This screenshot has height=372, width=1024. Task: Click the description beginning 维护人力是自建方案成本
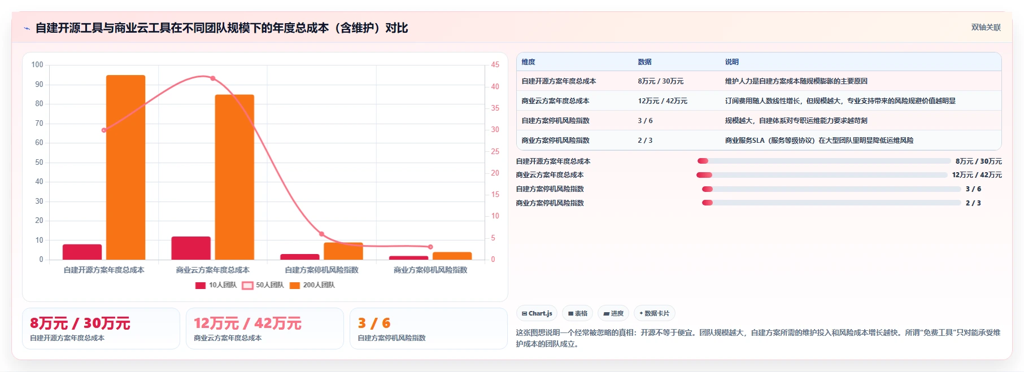[x=796, y=81]
